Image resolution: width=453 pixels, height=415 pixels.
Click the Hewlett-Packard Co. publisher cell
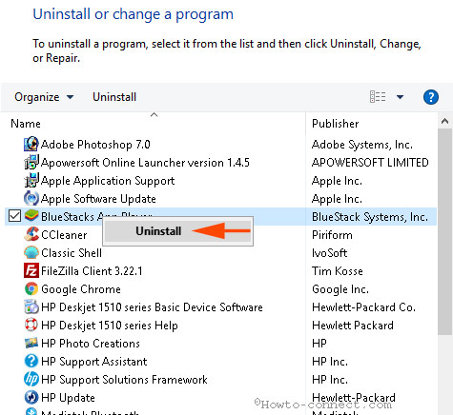pyautogui.click(x=363, y=307)
